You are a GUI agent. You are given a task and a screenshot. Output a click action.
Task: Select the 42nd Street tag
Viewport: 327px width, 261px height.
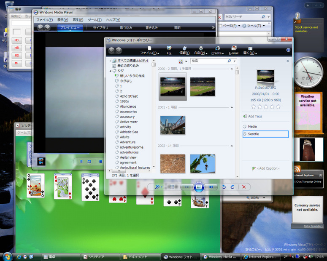pyautogui.click(x=129, y=96)
